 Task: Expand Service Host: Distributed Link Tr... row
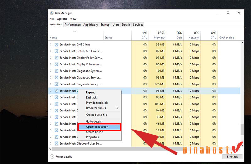coord(51,51)
